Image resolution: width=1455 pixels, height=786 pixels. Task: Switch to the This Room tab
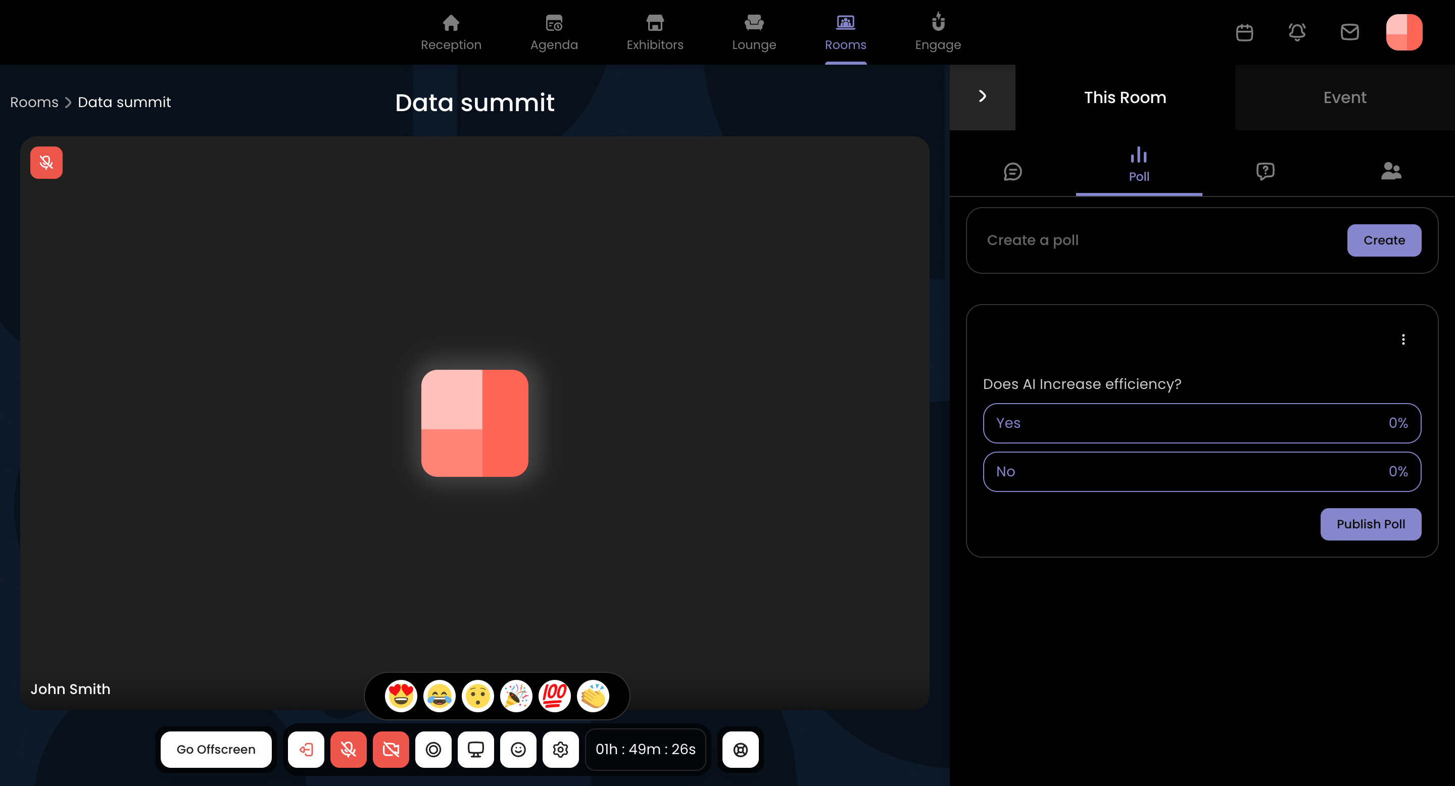(x=1125, y=97)
